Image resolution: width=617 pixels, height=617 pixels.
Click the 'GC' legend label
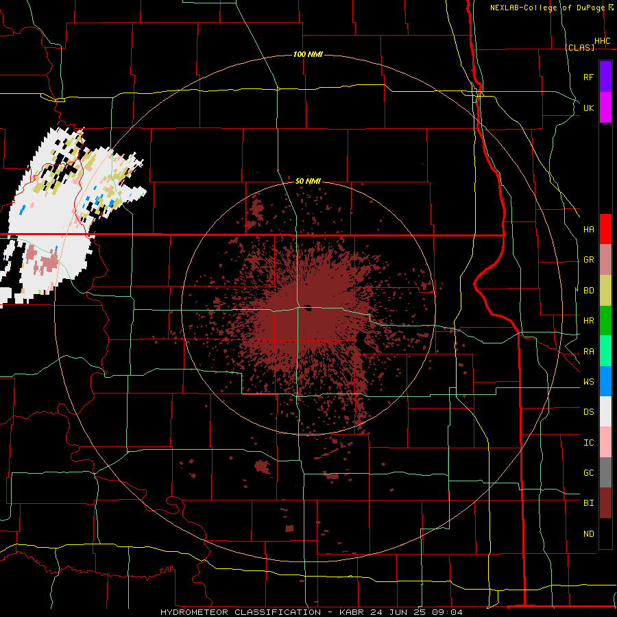(588, 473)
